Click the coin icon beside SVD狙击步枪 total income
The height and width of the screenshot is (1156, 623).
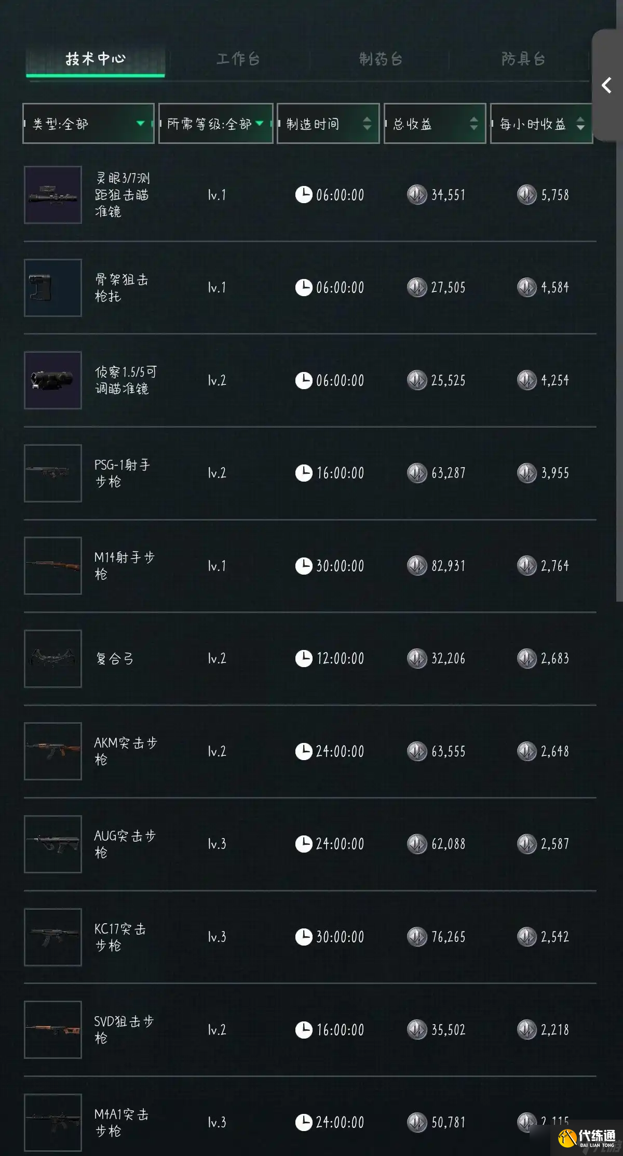[417, 1030]
